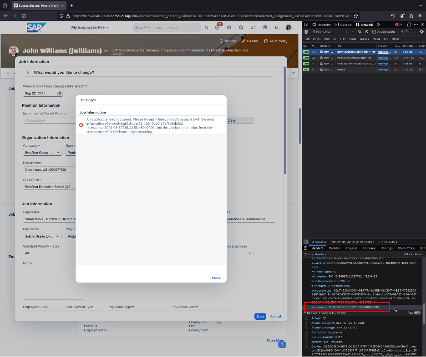The image size is (426, 357).
Task: Switch to the Console tab
Action: coord(343,25)
